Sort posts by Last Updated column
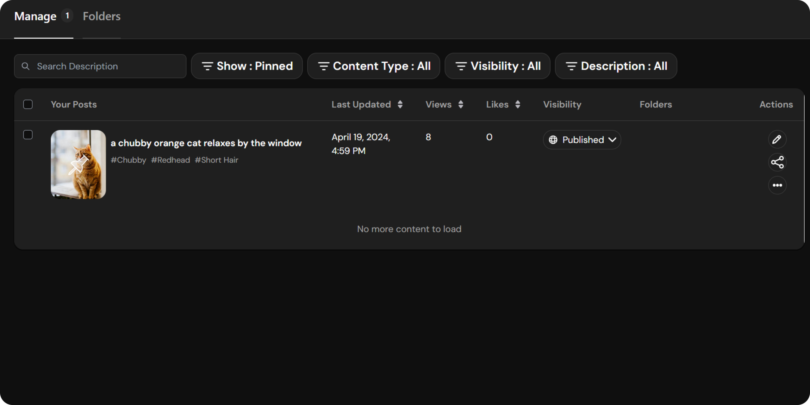Image resolution: width=810 pixels, height=405 pixels. tap(400, 104)
